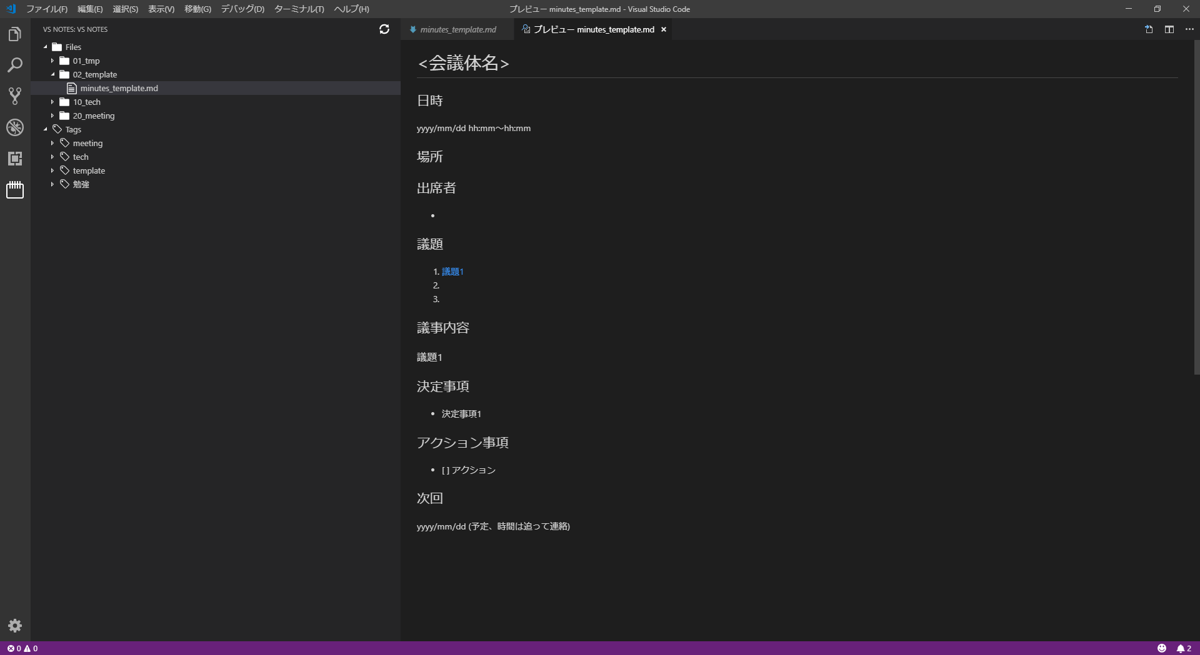Select the meeting tag label
This screenshot has width=1200, height=655.
pyautogui.click(x=87, y=143)
